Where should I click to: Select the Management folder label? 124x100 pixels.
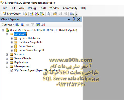(22, 66)
